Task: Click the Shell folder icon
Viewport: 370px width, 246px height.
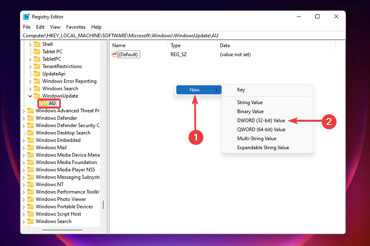Action: pos(37,44)
